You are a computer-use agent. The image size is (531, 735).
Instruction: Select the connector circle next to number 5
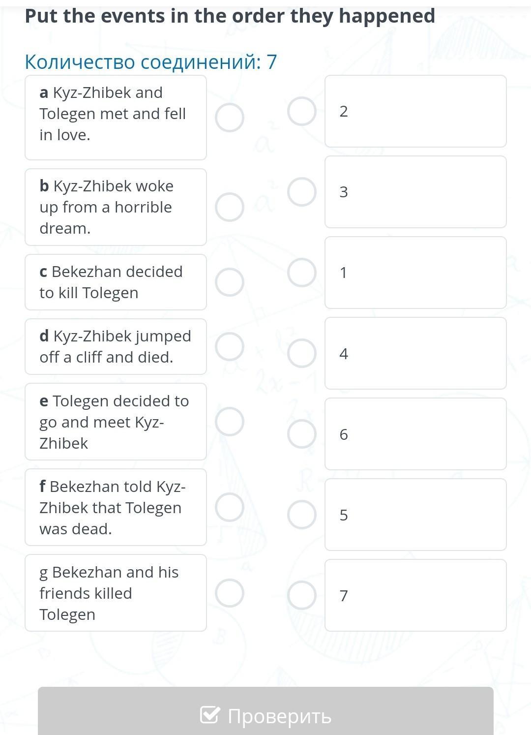302,515
